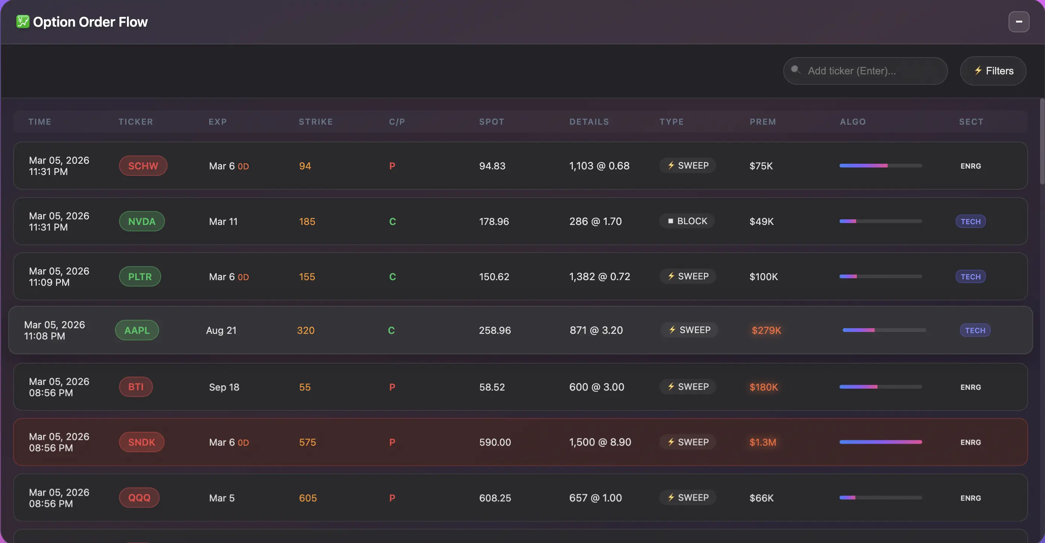Viewport: 1045px width, 543px height.
Task: Click the block square icon on the NVDA row
Action: (x=670, y=221)
